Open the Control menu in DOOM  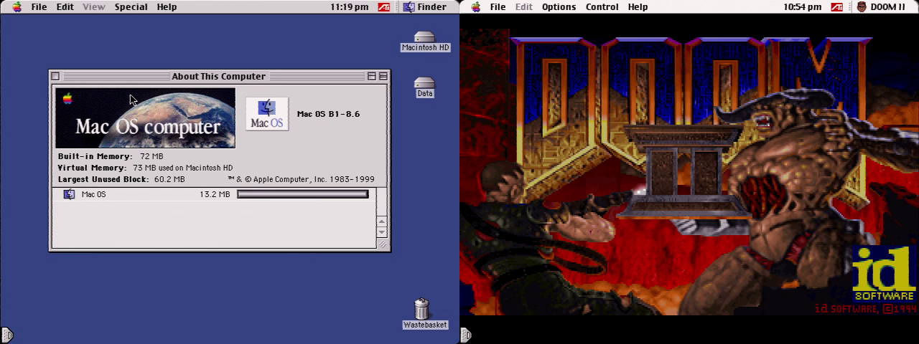(x=602, y=6)
